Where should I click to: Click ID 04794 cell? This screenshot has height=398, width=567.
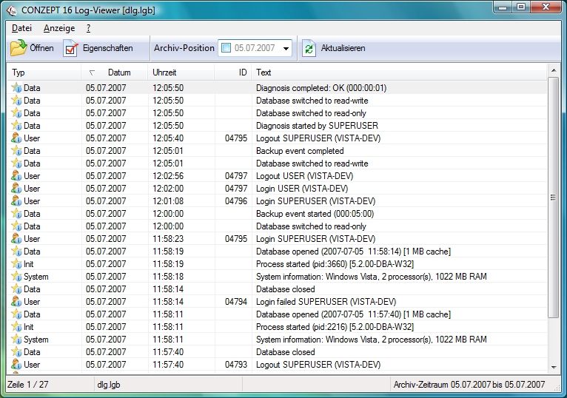coord(236,302)
